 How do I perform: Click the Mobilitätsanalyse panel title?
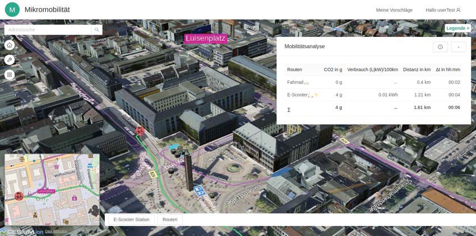(x=304, y=46)
